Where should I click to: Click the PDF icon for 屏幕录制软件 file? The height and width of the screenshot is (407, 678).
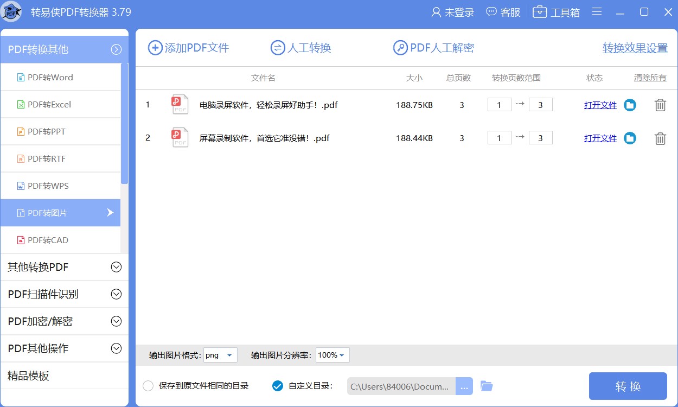(180, 137)
